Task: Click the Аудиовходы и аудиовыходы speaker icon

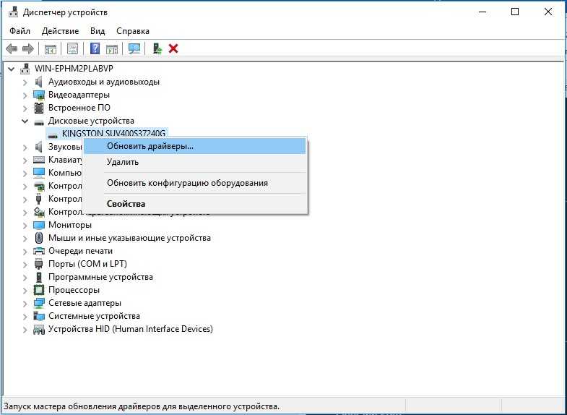Action: point(39,82)
